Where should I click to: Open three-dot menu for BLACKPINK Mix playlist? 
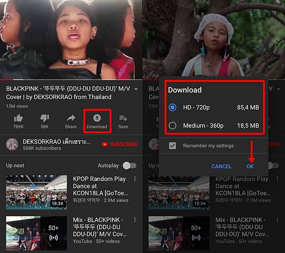pyautogui.click(x=135, y=219)
